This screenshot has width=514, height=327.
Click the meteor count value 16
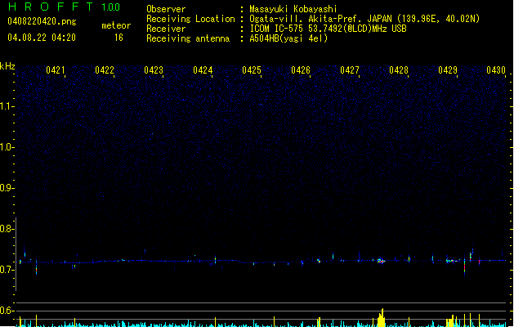118,38
